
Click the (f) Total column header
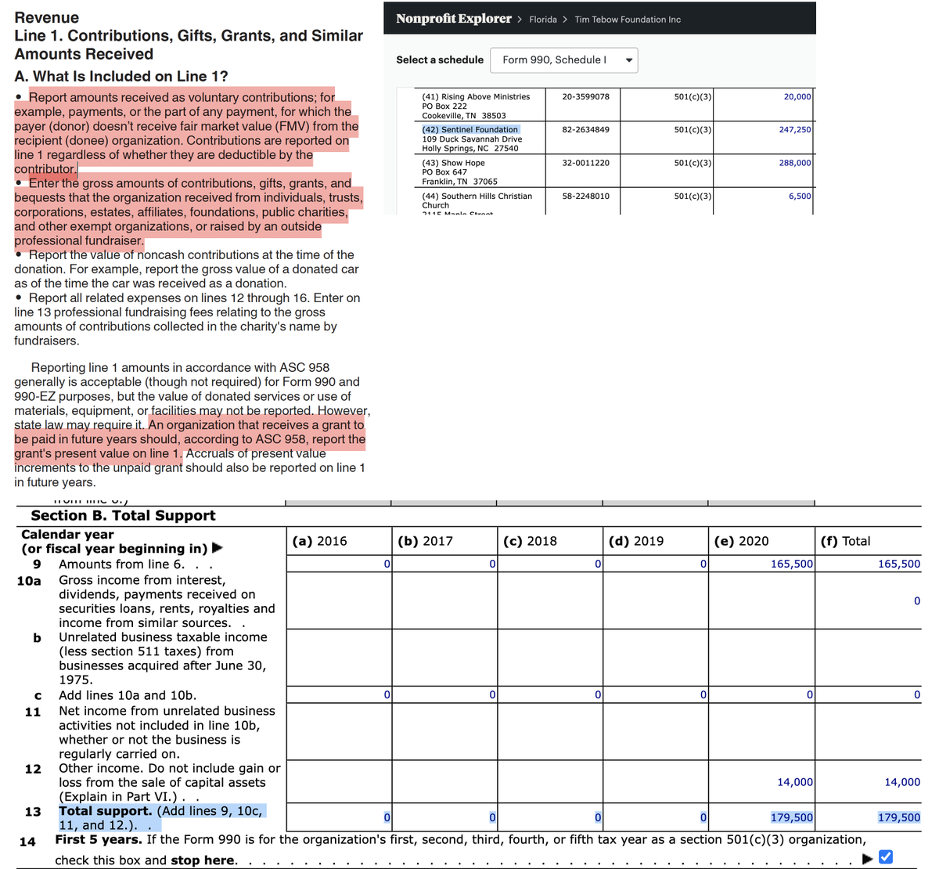pyautogui.click(x=845, y=541)
